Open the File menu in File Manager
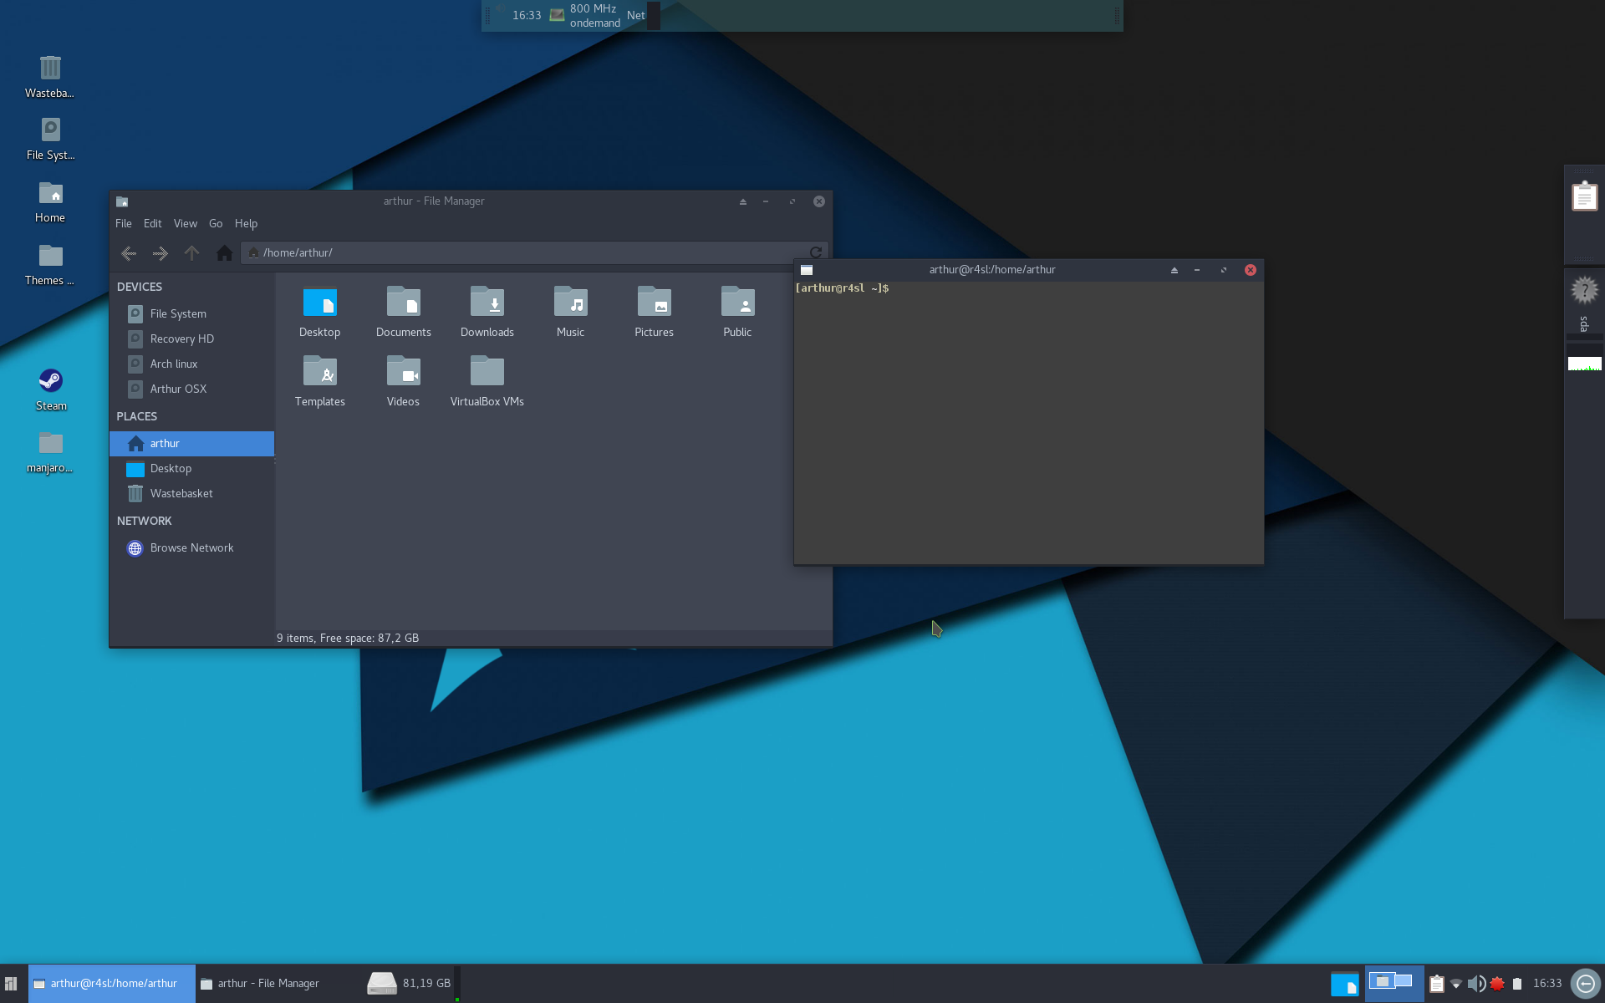Image resolution: width=1605 pixels, height=1003 pixels. pyautogui.click(x=124, y=223)
